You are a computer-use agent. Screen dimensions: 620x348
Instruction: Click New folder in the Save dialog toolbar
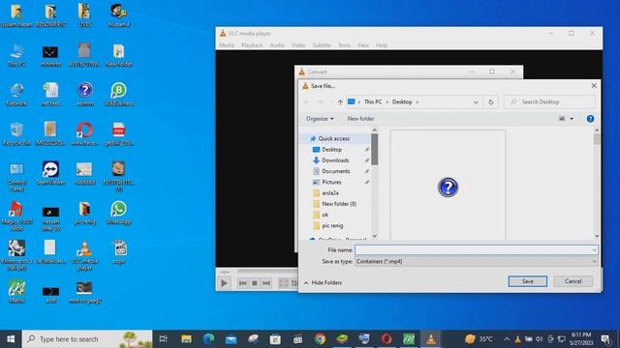pyautogui.click(x=360, y=119)
